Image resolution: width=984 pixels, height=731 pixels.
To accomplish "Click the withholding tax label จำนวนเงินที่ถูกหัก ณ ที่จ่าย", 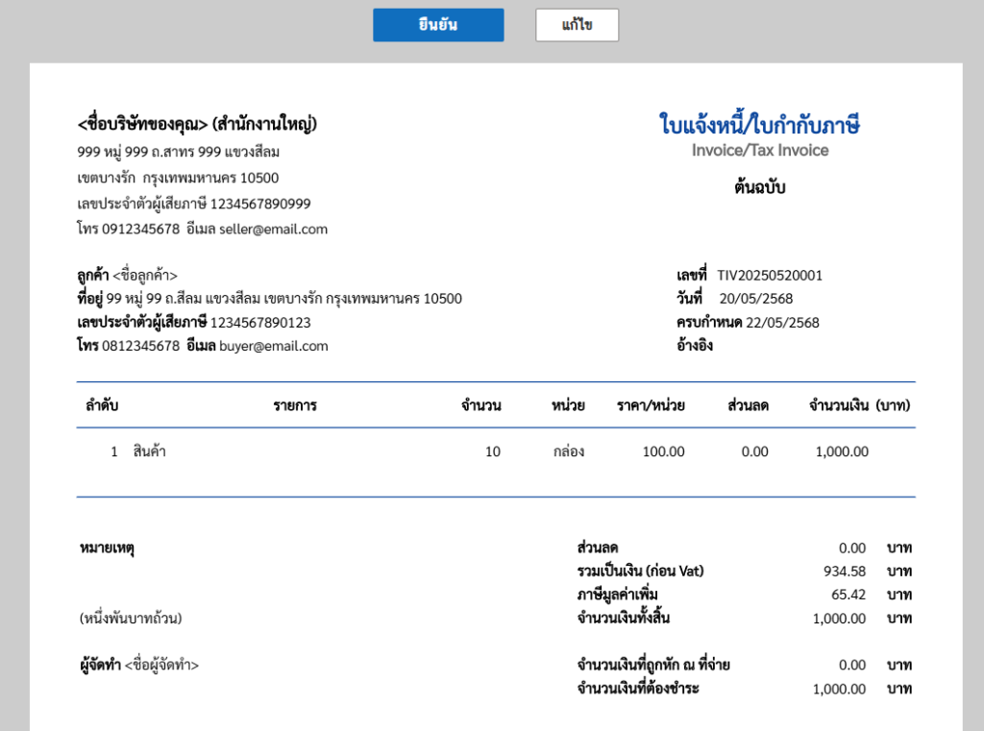I will pos(653,665).
